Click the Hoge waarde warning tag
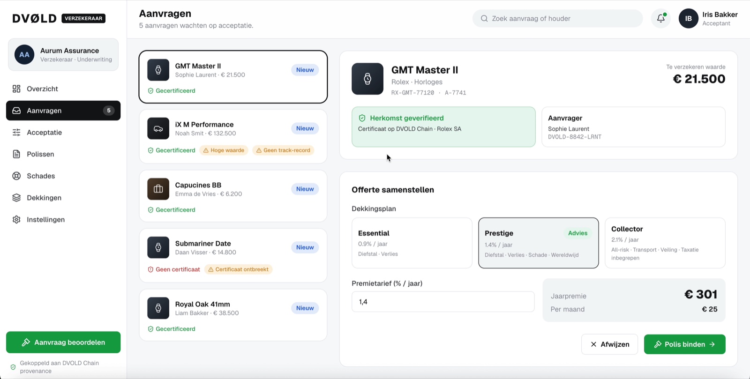The width and height of the screenshot is (750, 379). (x=224, y=150)
